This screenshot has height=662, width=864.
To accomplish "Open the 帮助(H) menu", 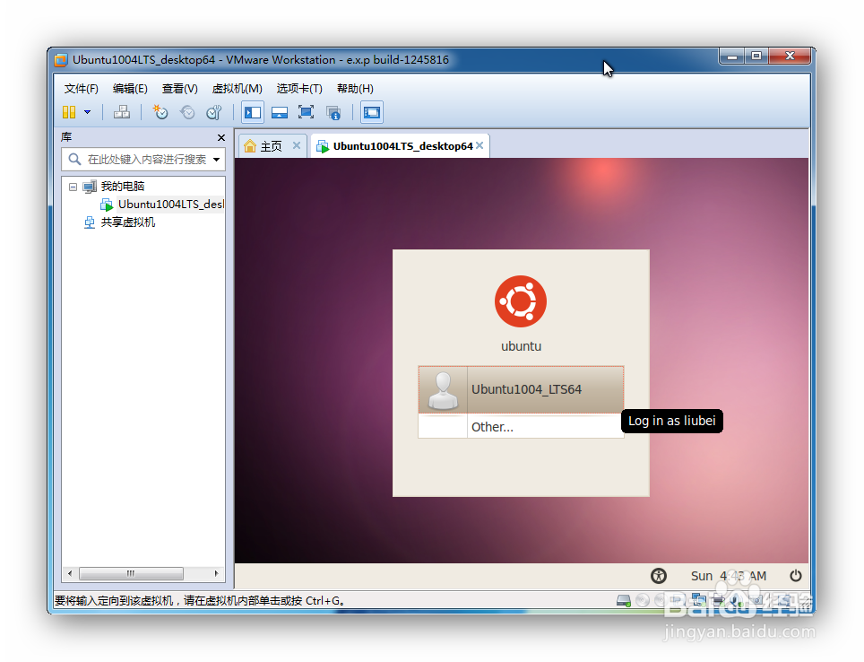I will click(x=355, y=89).
